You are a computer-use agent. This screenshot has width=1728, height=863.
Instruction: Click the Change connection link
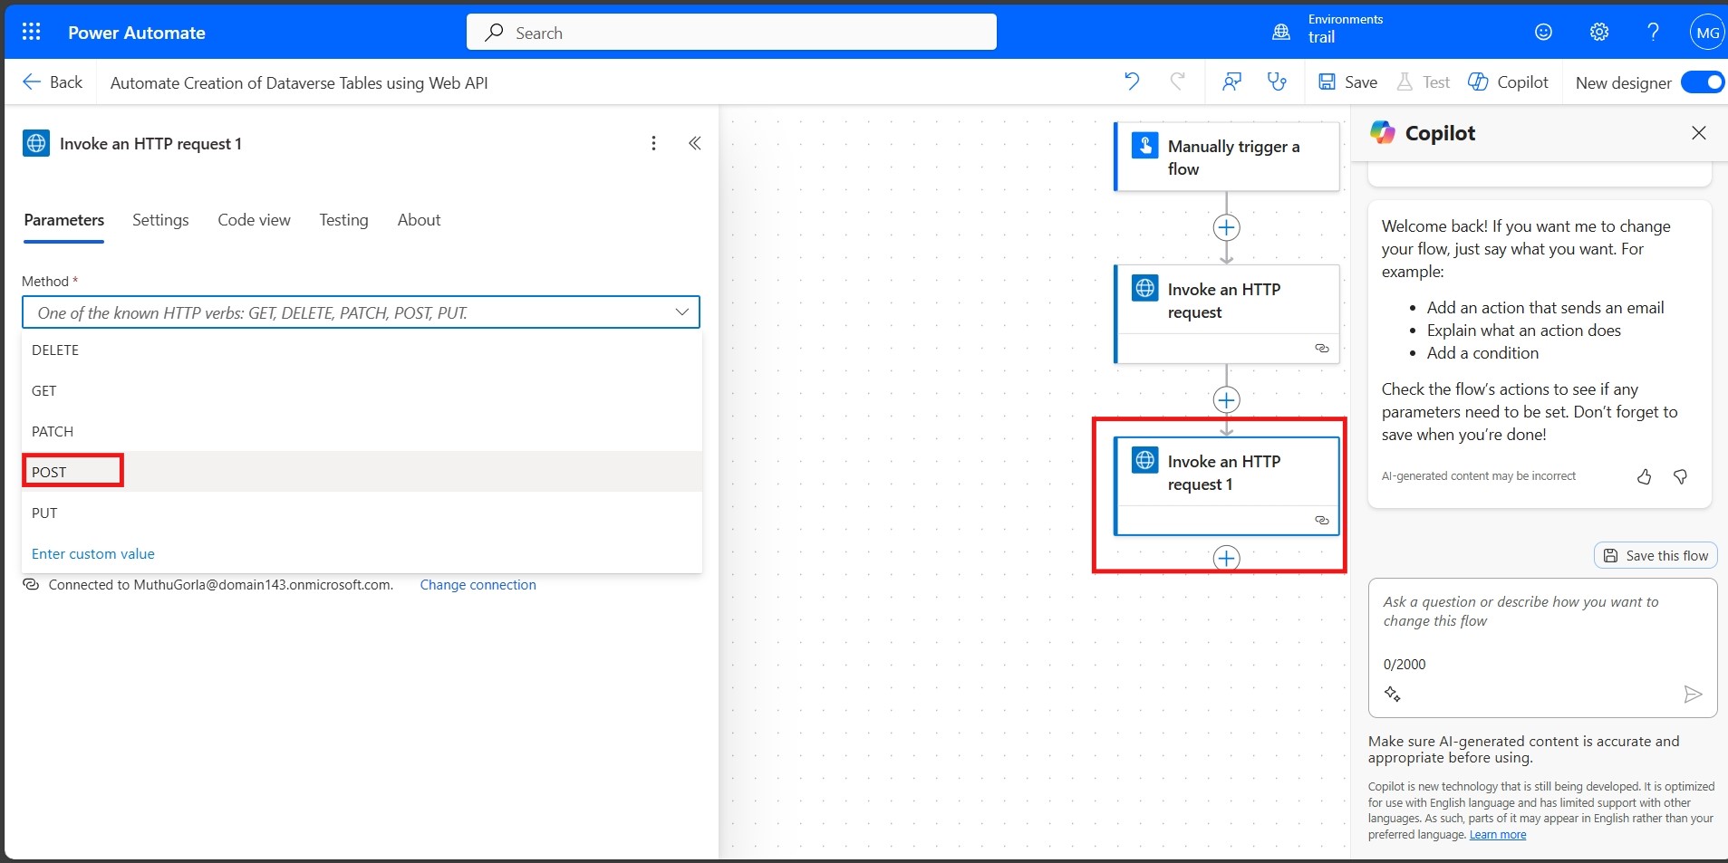click(x=478, y=585)
